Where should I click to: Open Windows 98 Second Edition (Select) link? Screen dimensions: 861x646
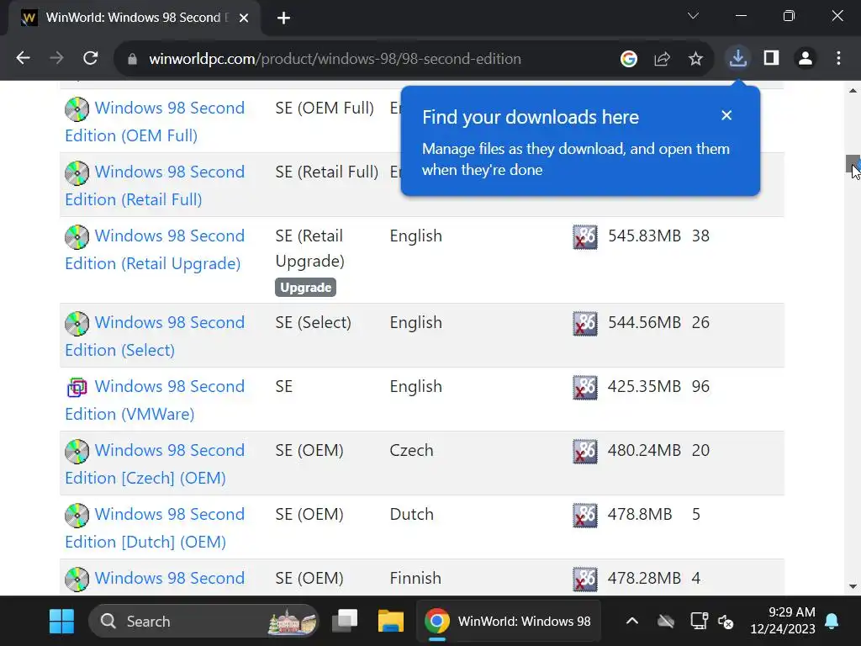155,336
